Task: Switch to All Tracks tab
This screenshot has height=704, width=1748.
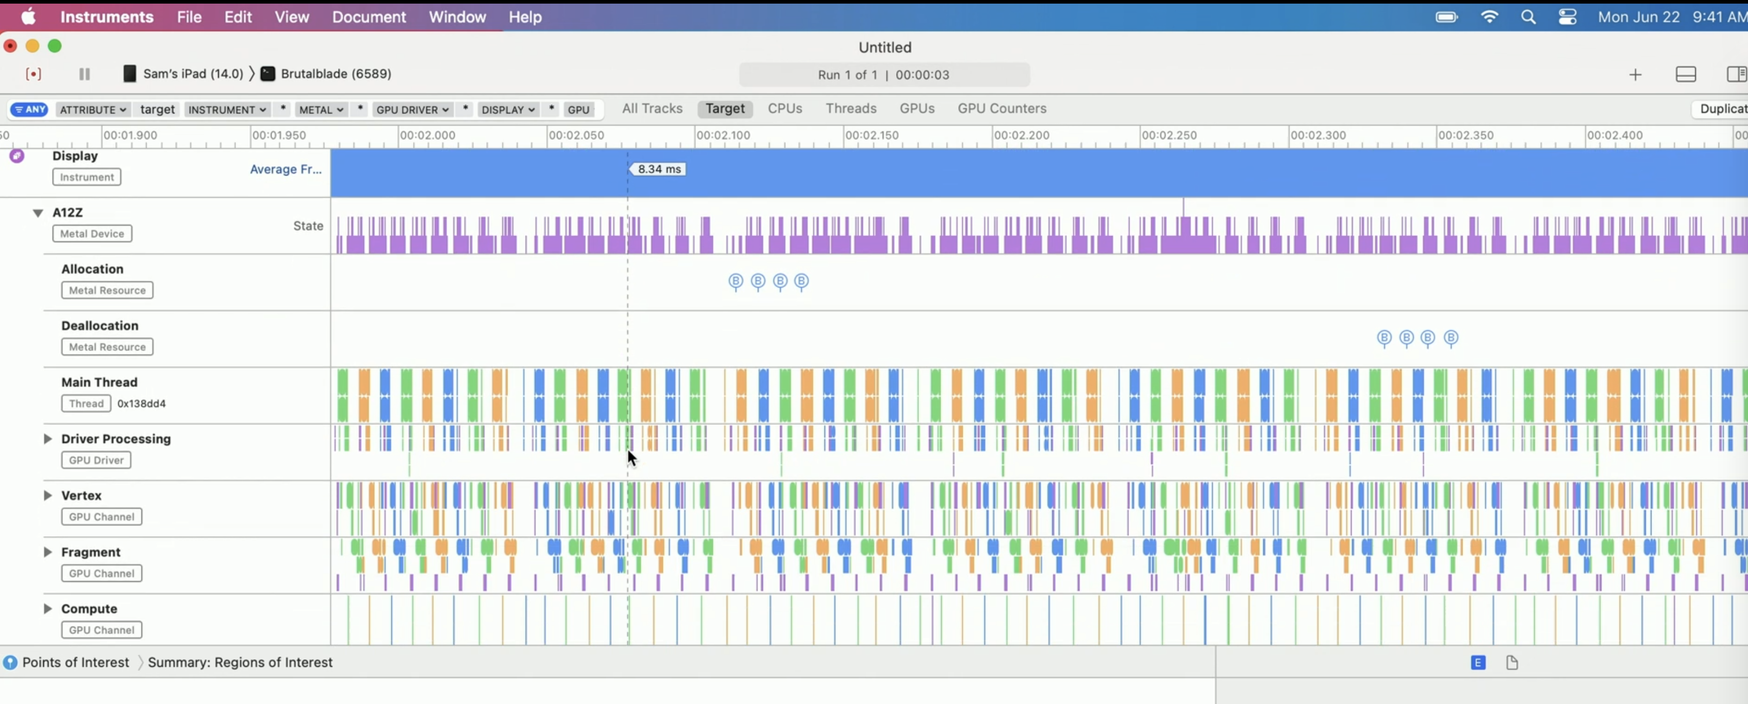Action: (x=652, y=108)
